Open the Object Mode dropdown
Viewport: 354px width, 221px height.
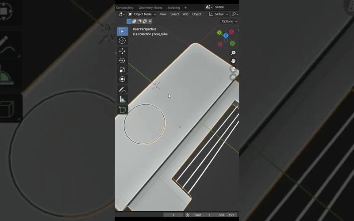click(142, 14)
